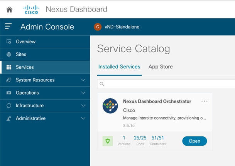This screenshot has width=235, height=166.
Task: Click the Operations icon in the sidebar
Action: point(9,93)
